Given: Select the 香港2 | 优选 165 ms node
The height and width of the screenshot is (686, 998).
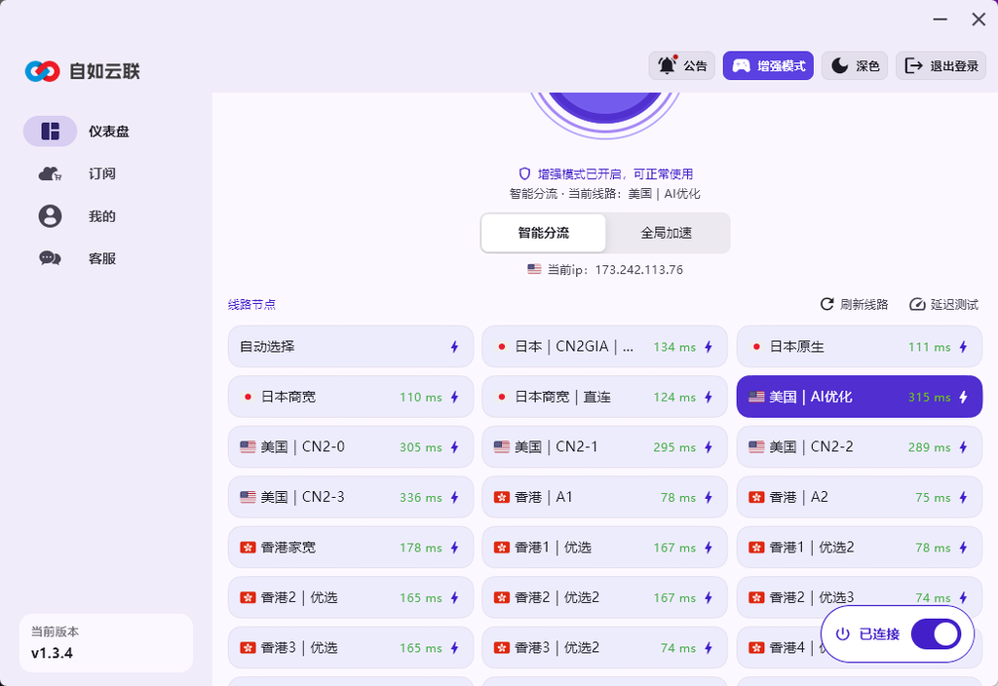Looking at the screenshot, I should point(351,598).
